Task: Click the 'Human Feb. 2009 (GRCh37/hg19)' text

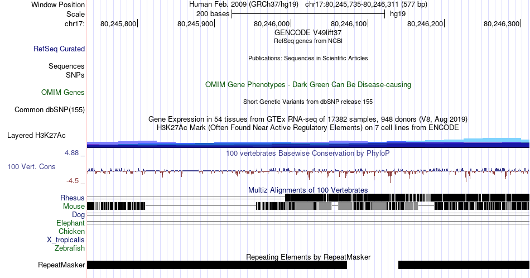Action: coord(244,4)
